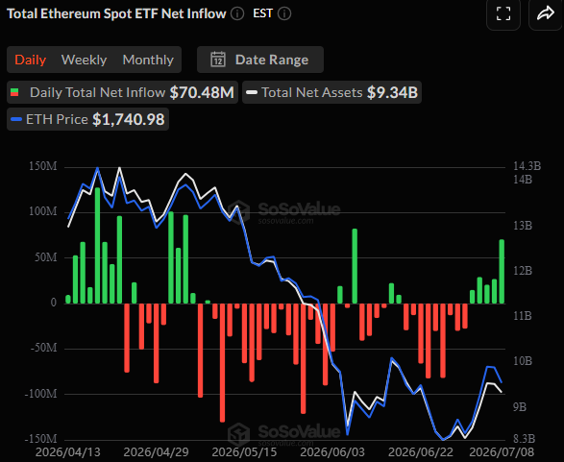Click the 10B right axis label

pos(523,360)
